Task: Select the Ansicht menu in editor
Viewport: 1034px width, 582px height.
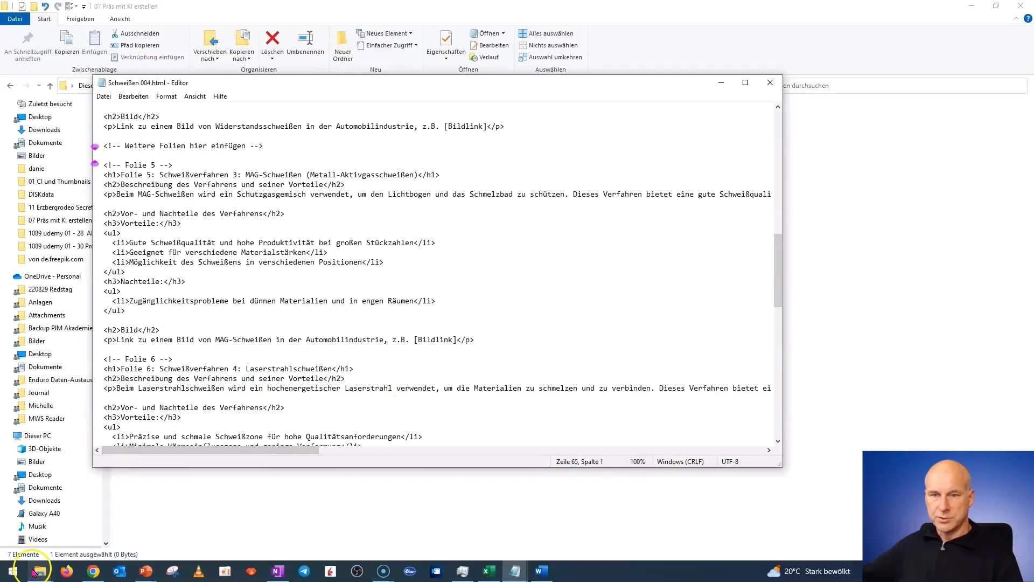Action: (x=195, y=96)
